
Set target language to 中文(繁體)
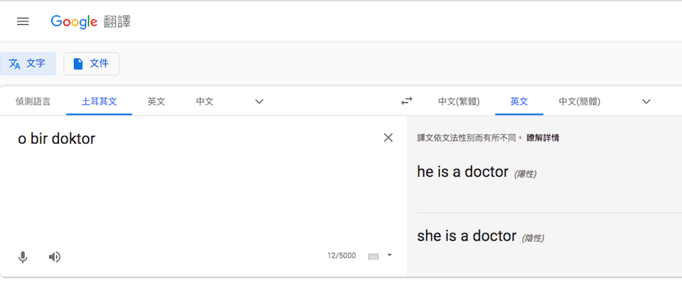tap(459, 101)
